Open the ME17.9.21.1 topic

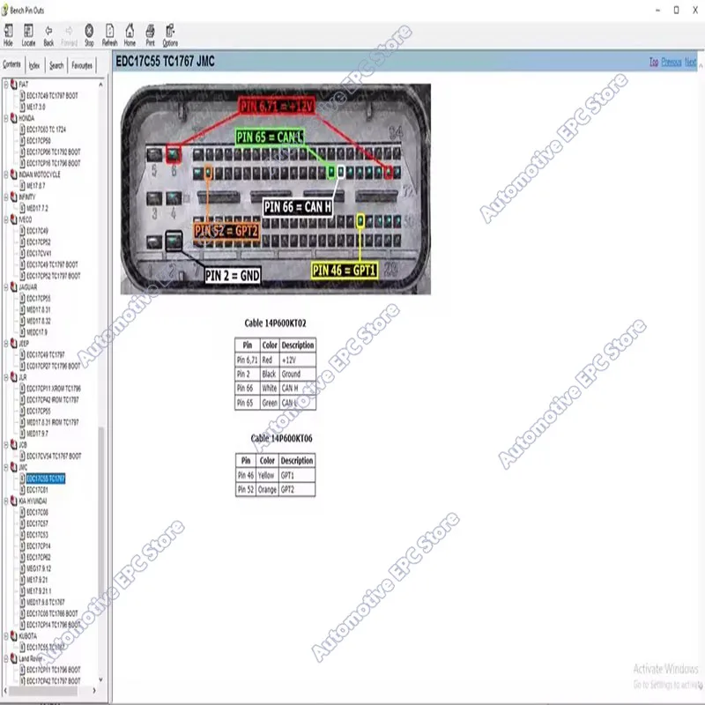click(x=39, y=590)
